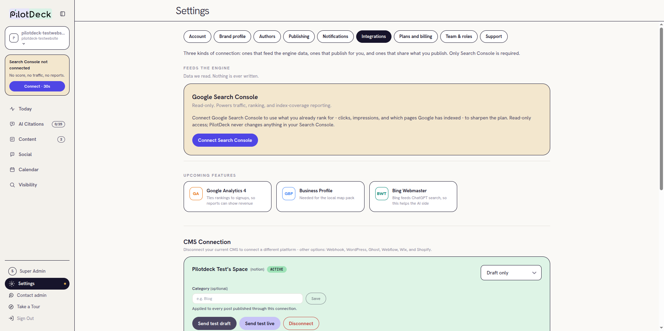
Task: Click the Sign Out arrow icon
Action: click(11, 318)
